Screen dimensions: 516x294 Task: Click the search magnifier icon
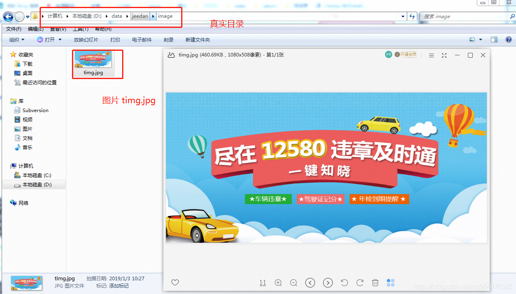click(x=512, y=17)
